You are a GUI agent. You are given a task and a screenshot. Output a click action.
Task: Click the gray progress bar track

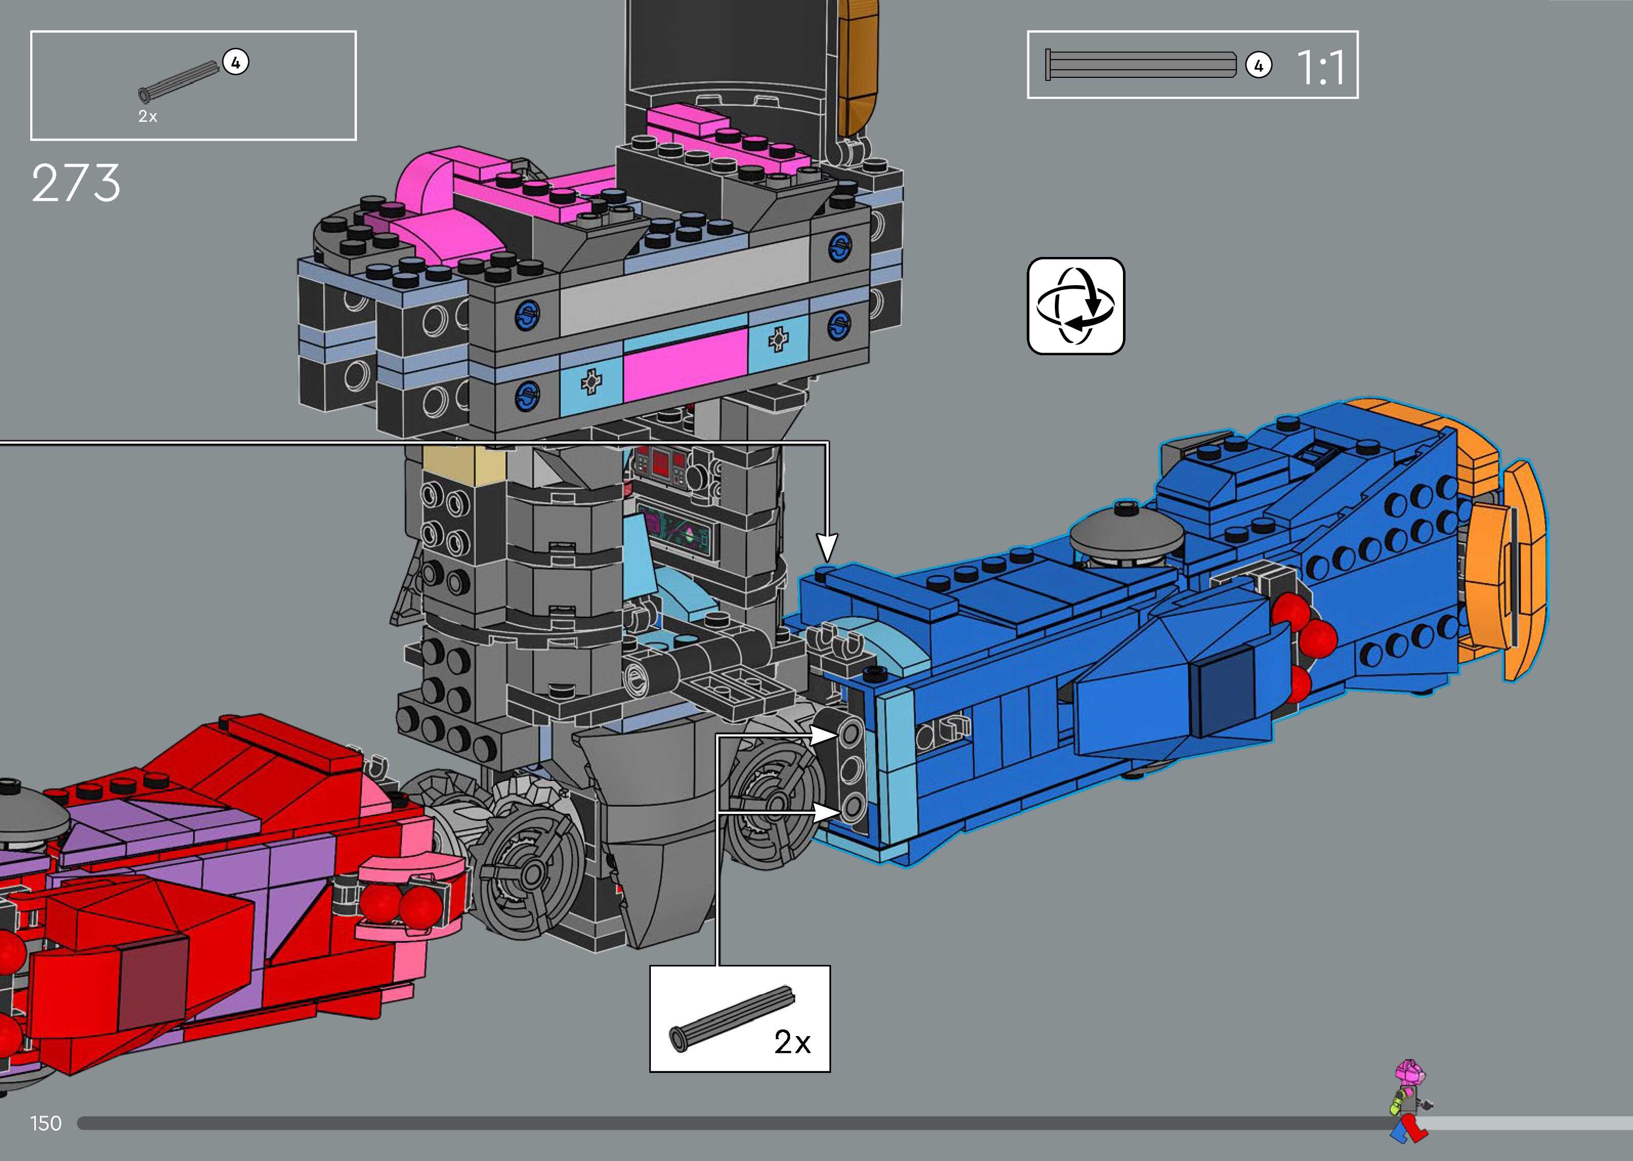pyautogui.click(x=715, y=1123)
